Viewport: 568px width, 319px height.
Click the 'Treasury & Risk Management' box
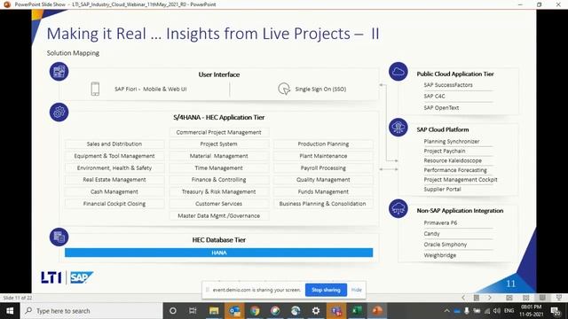tap(219, 191)
